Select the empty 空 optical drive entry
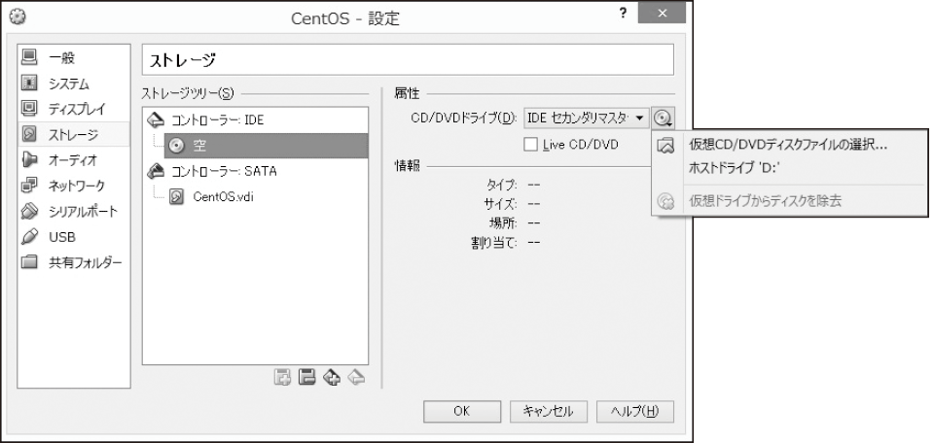The image size is (934, 443). (267, 146)
